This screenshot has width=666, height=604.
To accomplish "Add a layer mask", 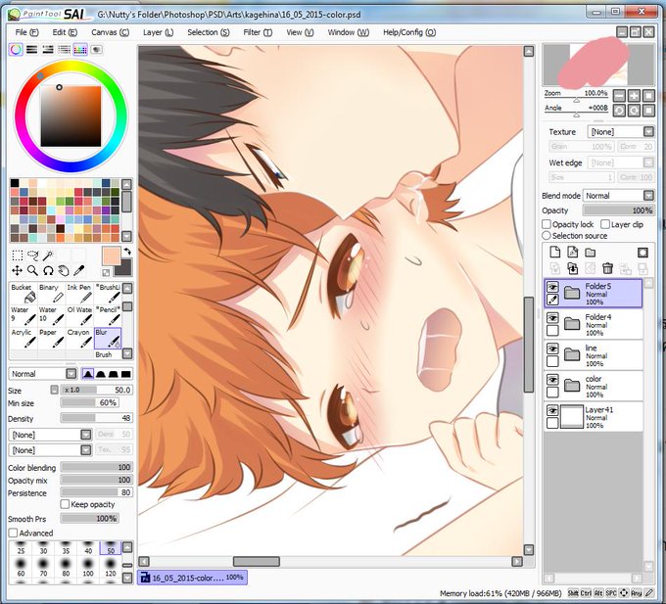I will click(642, 253).
